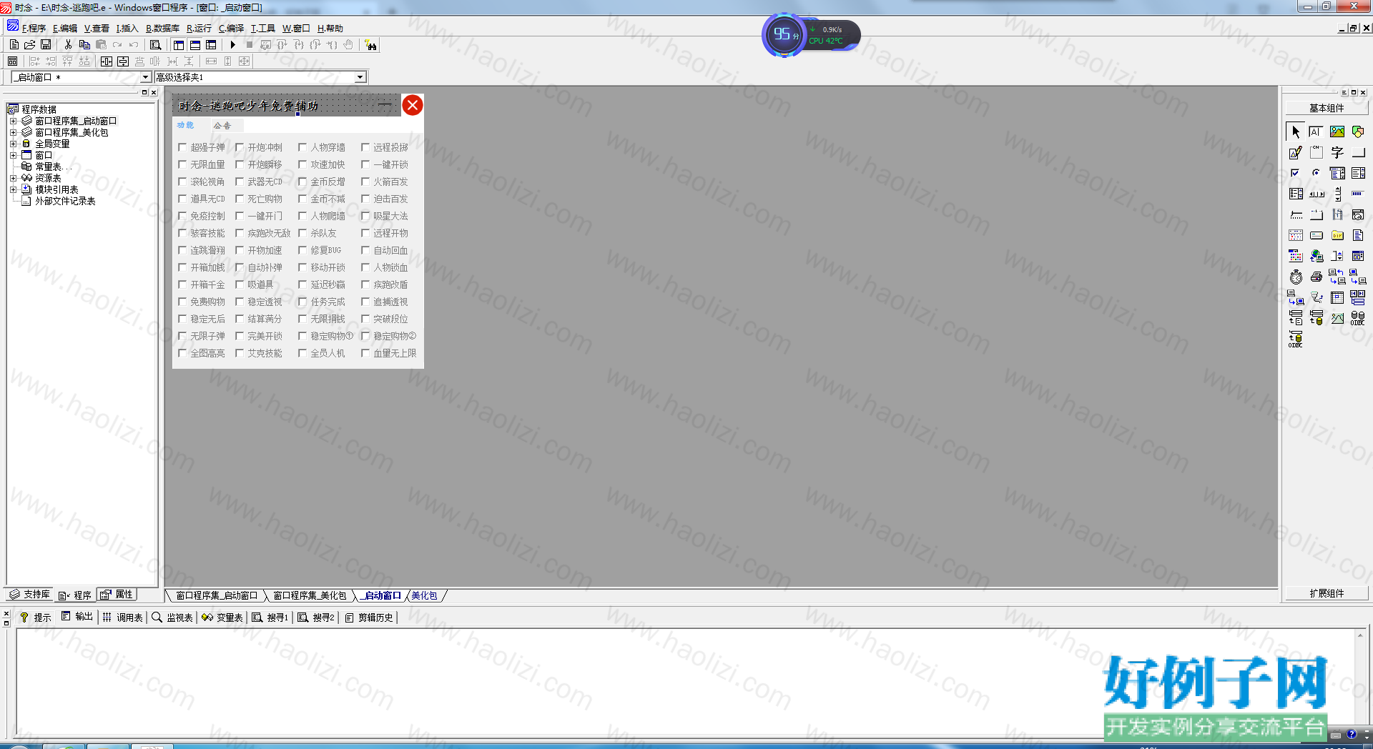Open the find magnifier toolbar icon
1373x749 pixels.
coord(155,44)
